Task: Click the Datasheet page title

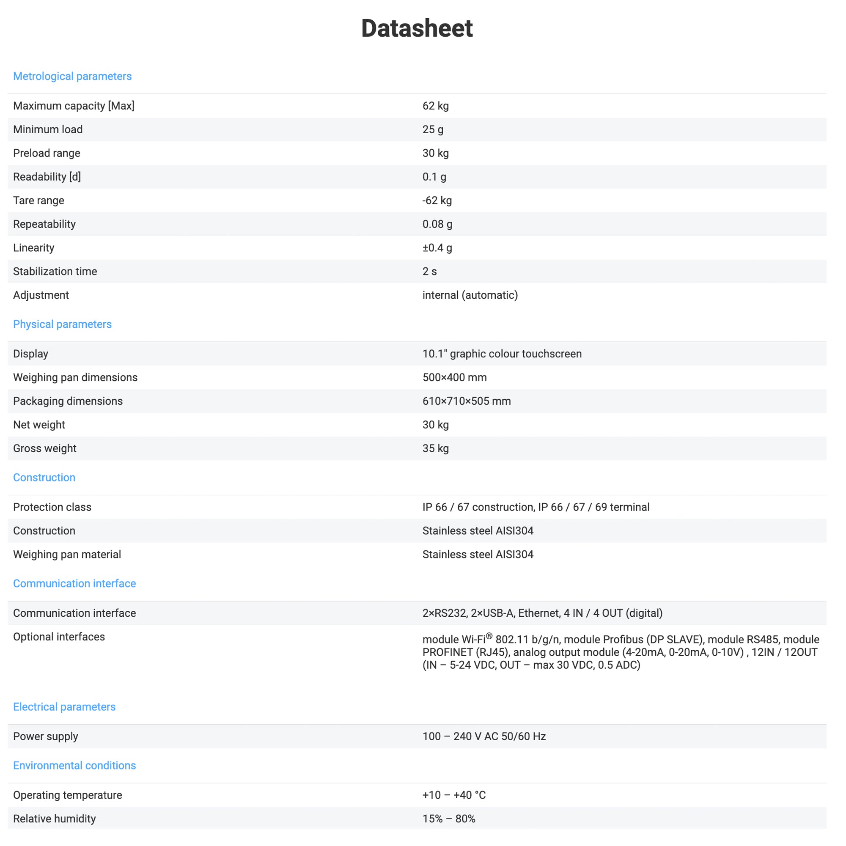Action: pyautogui.click(x=417, y=28)
